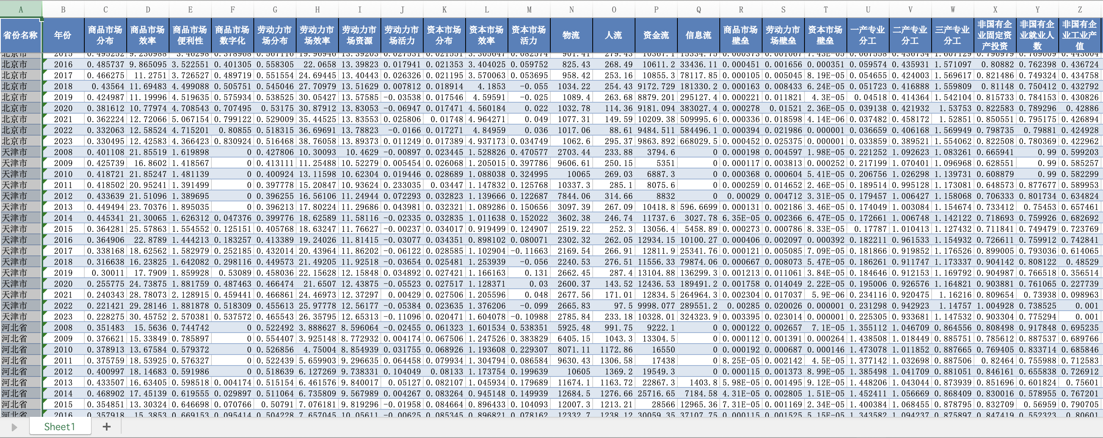Select column H header
Screen dimensions: 1103x438
click(317, 9)
